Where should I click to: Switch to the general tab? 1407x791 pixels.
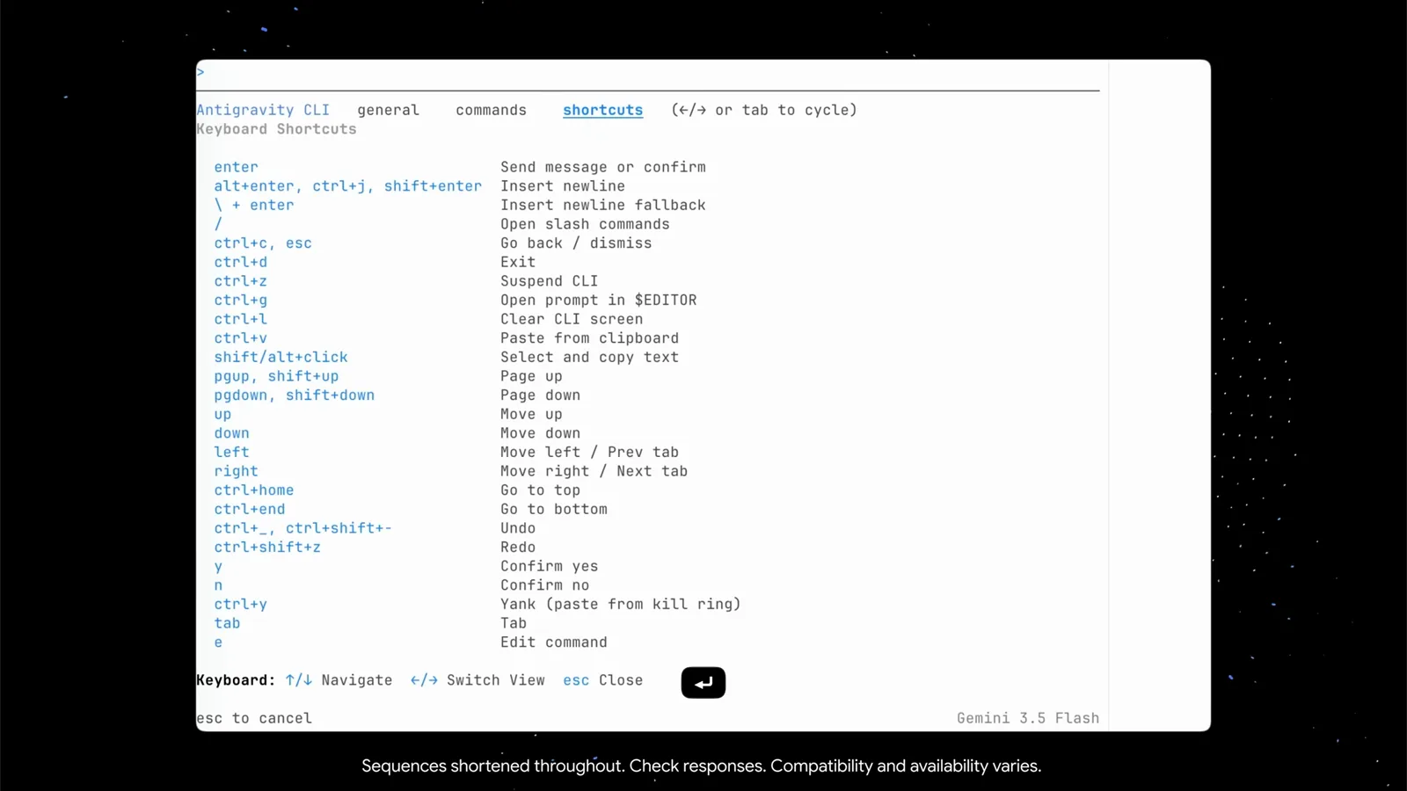[x=388, y=110]
